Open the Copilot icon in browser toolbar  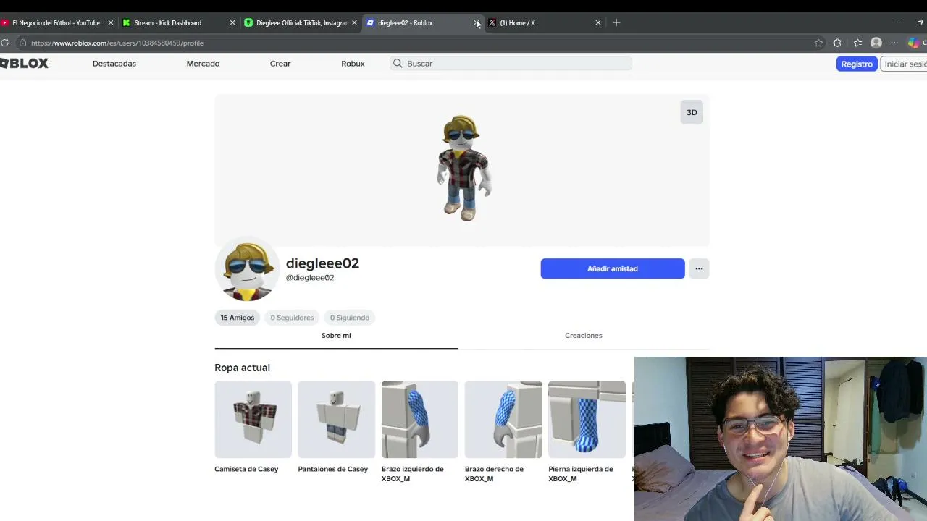click(913, 43)
